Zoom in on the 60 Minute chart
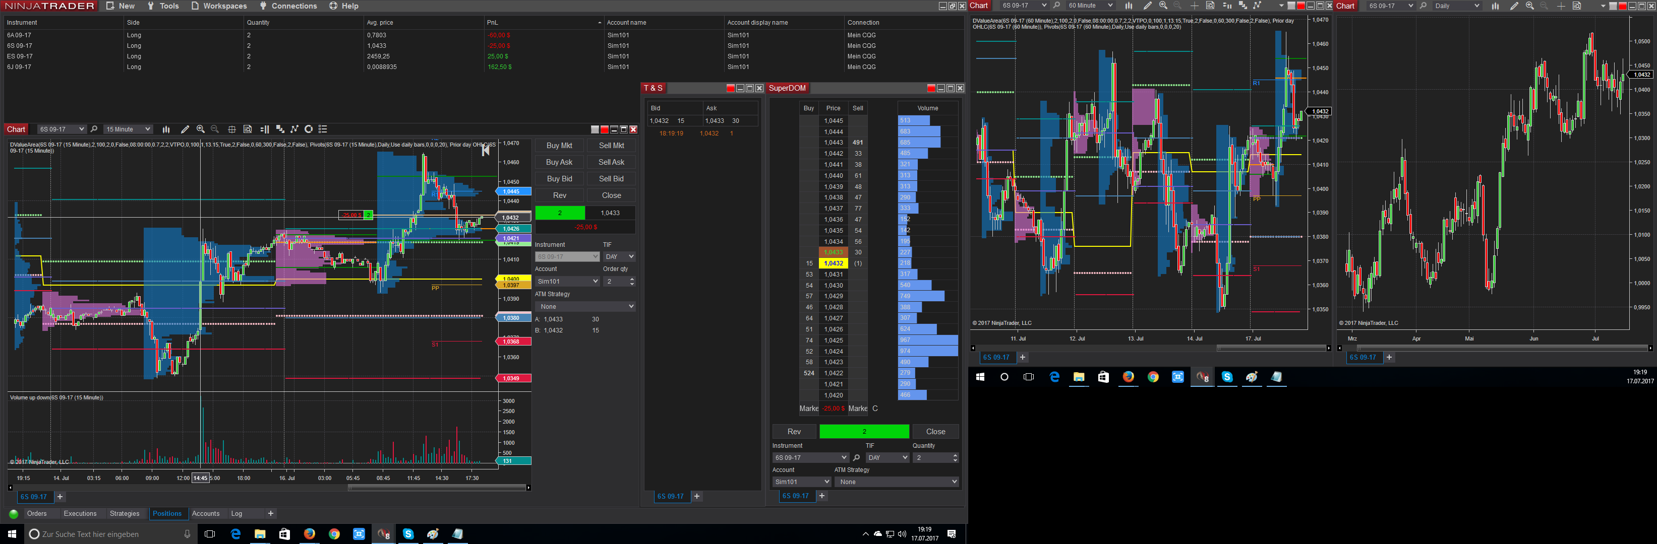 point(1163,6)
